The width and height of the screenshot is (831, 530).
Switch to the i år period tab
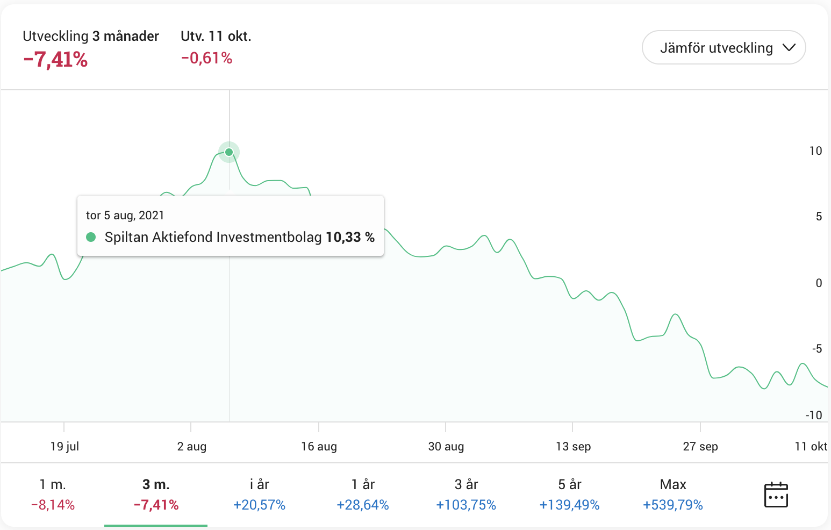(x=259, y=495)
